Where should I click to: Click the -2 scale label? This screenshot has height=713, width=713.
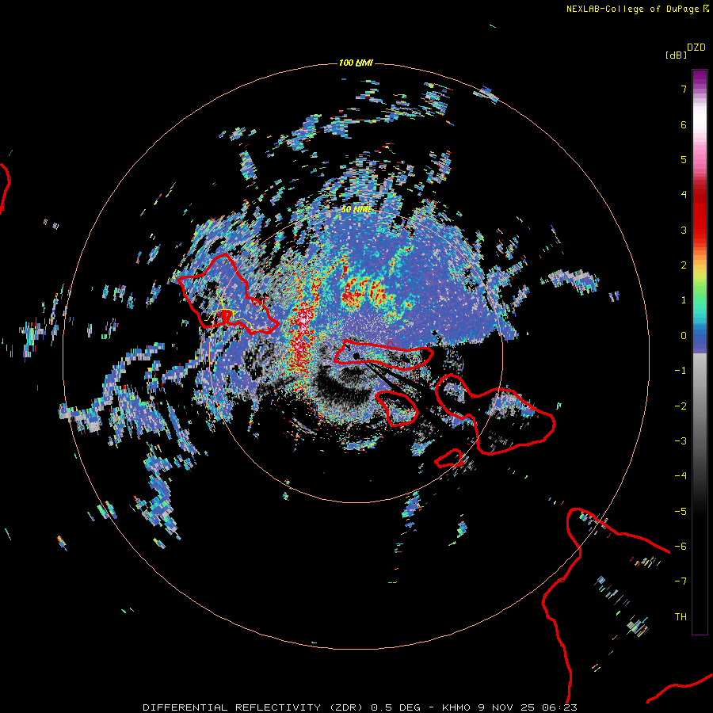tap(681, 406)
